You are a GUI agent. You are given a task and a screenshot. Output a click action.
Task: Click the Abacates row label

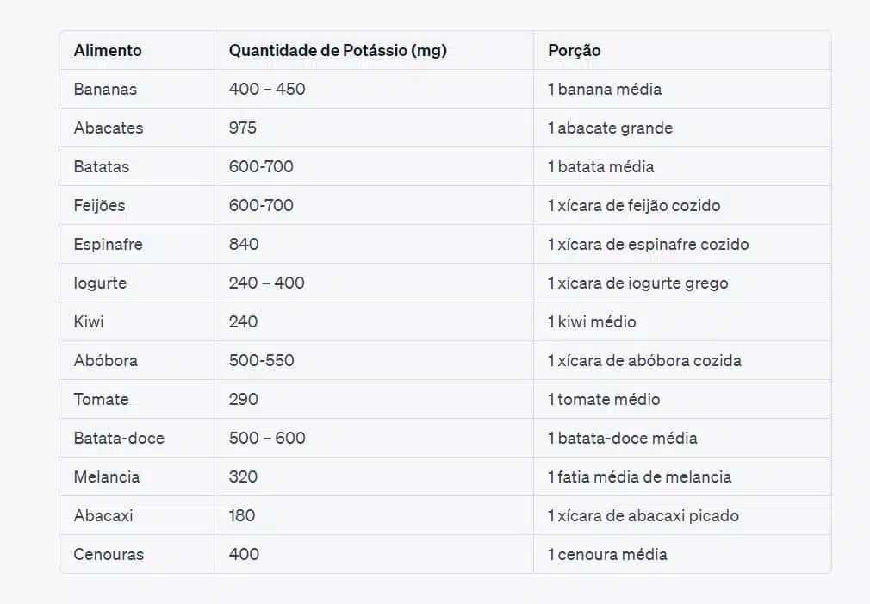(109, 128)
